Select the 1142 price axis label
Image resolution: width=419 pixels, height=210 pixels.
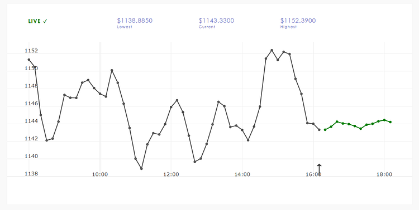pyautogui.click(x=31, y=139)
